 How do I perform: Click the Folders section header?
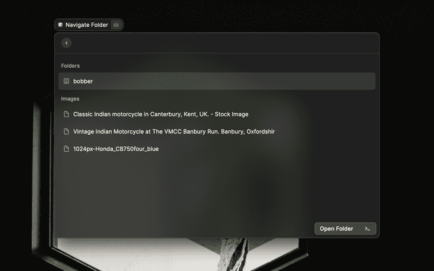70,66
